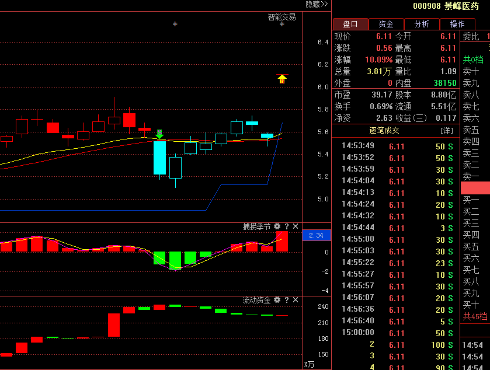Click the 共0档 sell depth label

(473, 60)
